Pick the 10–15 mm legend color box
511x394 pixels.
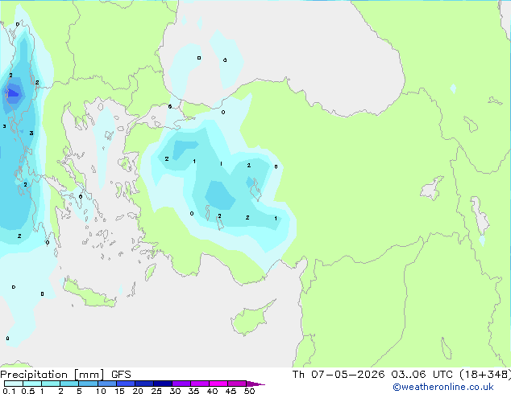[x=106, y=384]
